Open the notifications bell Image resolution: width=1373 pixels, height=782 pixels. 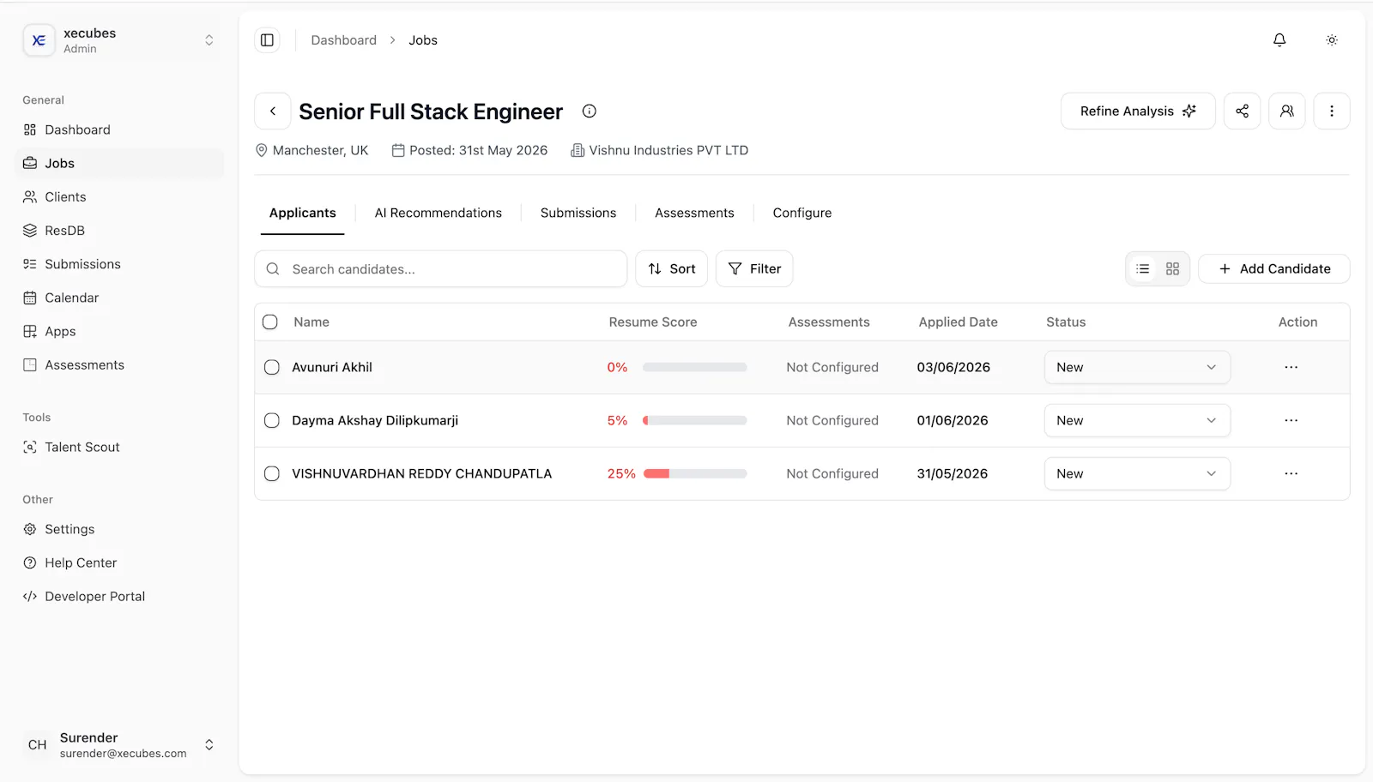(1279, 40)
